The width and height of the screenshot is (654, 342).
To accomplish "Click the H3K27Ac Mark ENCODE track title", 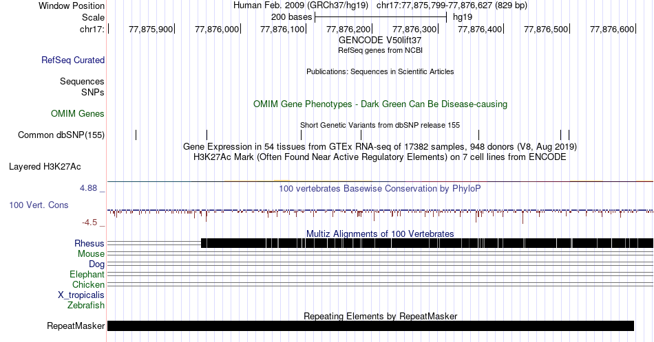I will point(380,157).
